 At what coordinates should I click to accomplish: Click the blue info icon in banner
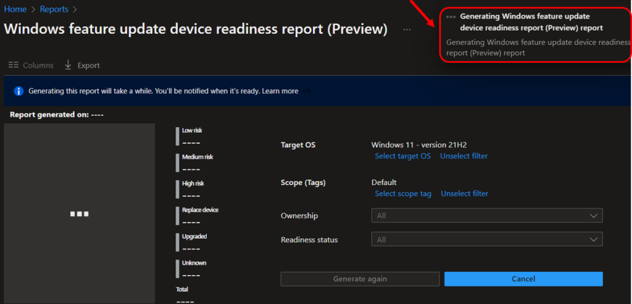point(19,91)
